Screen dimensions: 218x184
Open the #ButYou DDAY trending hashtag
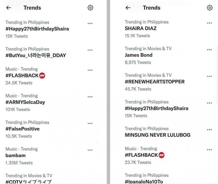pyautogui.click(x=36, y=56)
